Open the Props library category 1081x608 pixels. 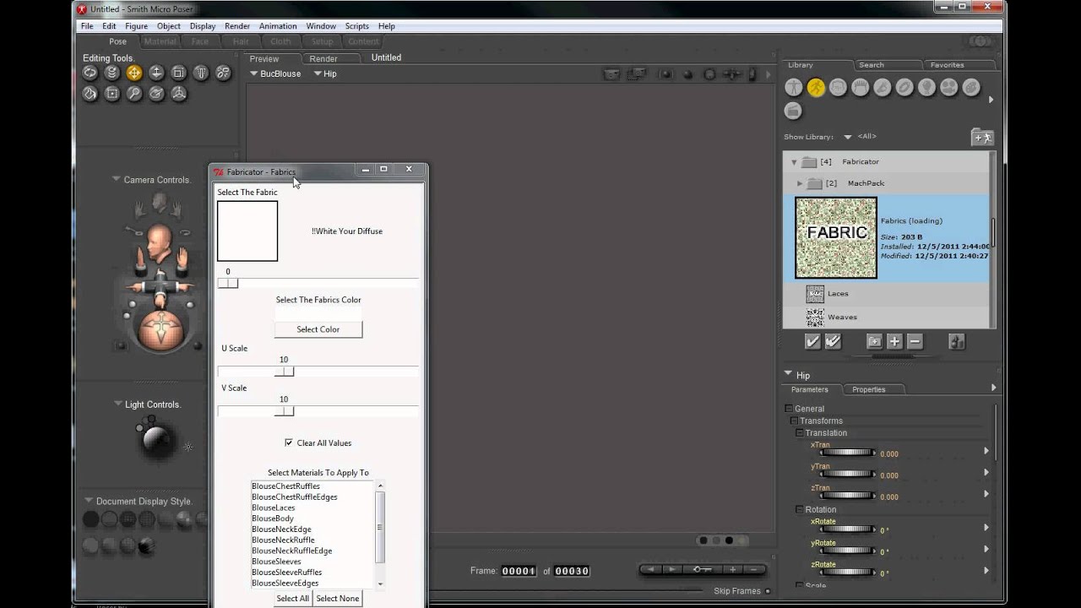coord(904,87)
